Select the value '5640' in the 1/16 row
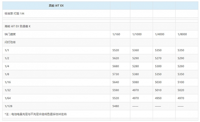Screen dimensions: 200x122 click(116, 82)
